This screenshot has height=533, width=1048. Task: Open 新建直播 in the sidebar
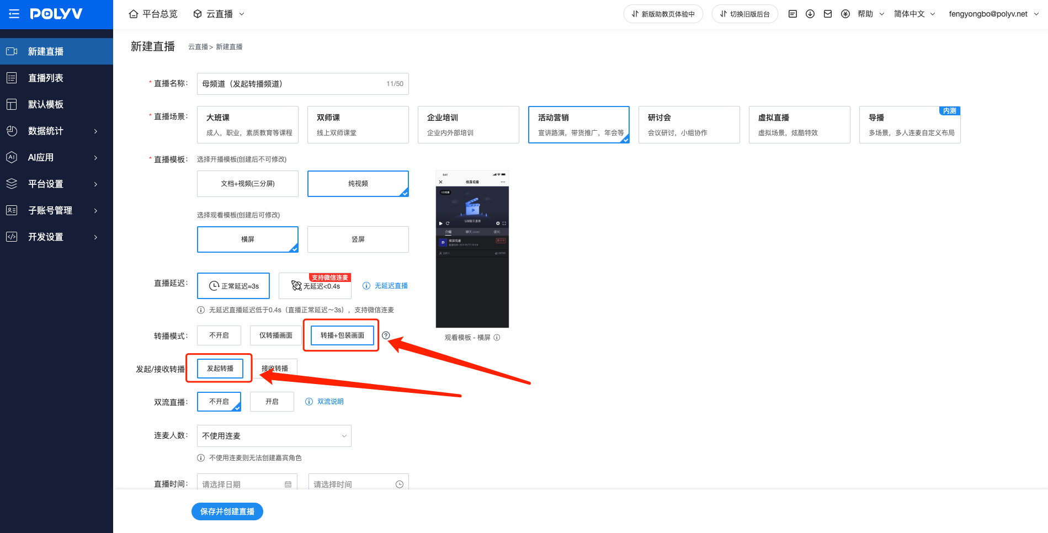pyautogui.click(x=56, y=51)
